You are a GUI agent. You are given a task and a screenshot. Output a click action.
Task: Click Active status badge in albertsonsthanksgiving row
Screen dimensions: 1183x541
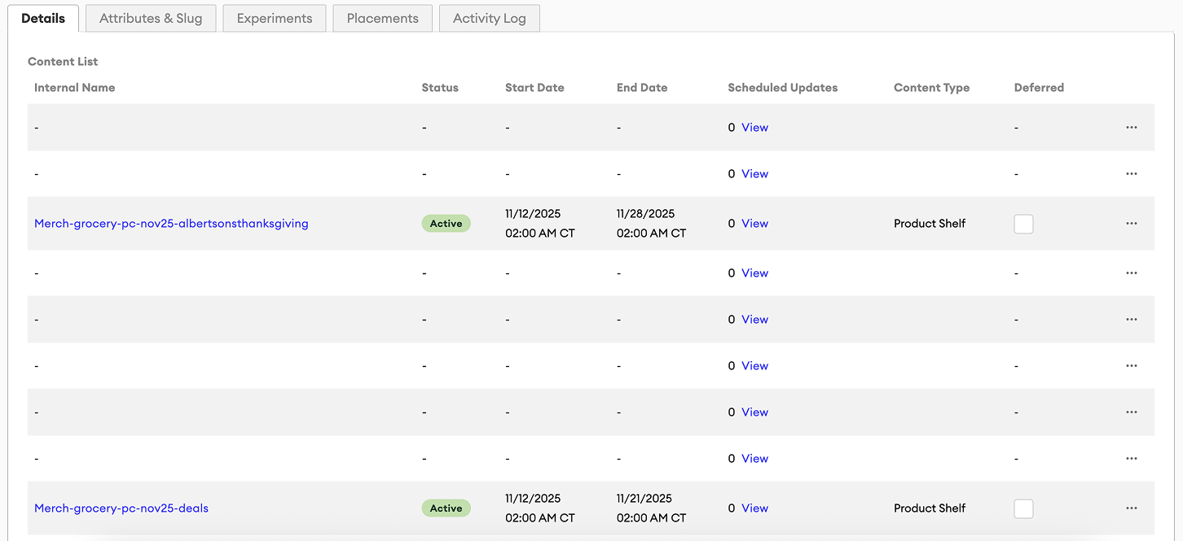(446, 224)
